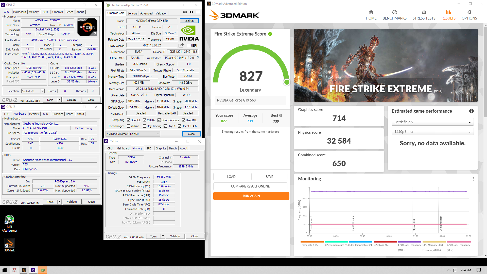Image resolution: width=487 pixels, height=274 pixels.
Task: Click the taskbar clock showing 5:24 PM
Action: click(x=465, y=270)
